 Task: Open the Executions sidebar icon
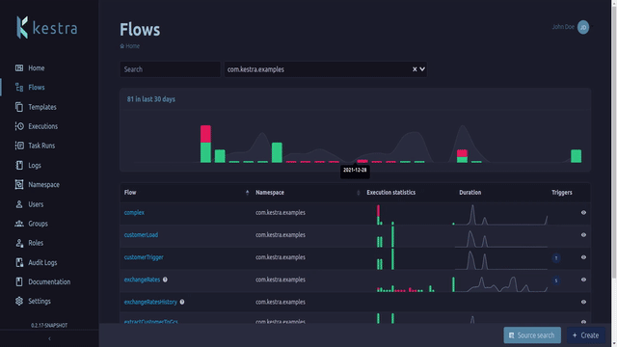point(19,126)
